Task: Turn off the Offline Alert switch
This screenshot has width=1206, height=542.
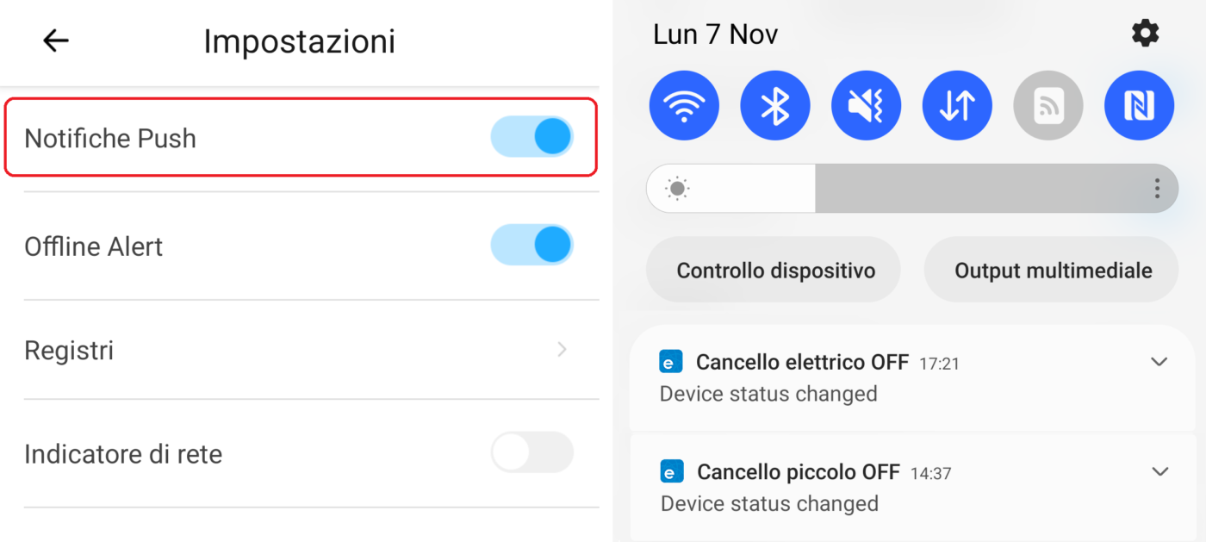Action: [x=532, y=245]
